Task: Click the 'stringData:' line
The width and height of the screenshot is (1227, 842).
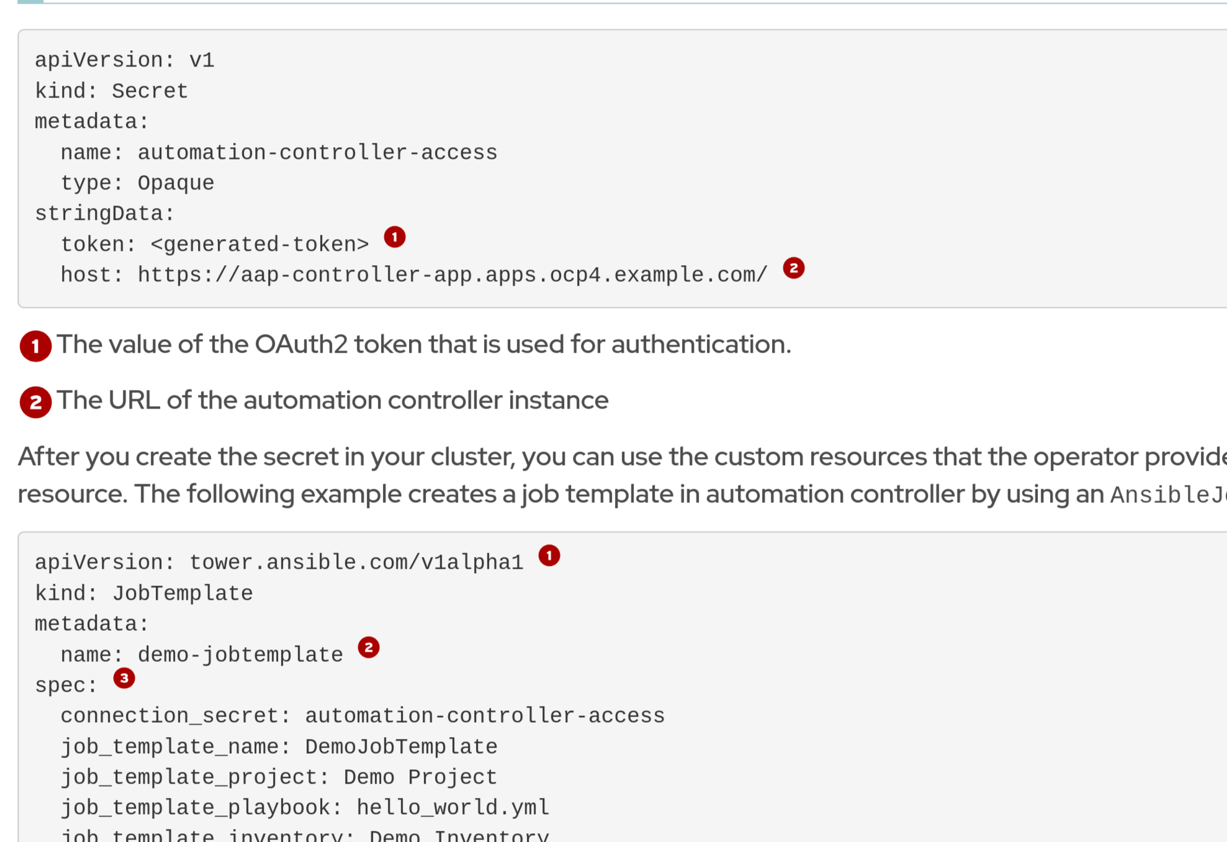Action: 104,214
